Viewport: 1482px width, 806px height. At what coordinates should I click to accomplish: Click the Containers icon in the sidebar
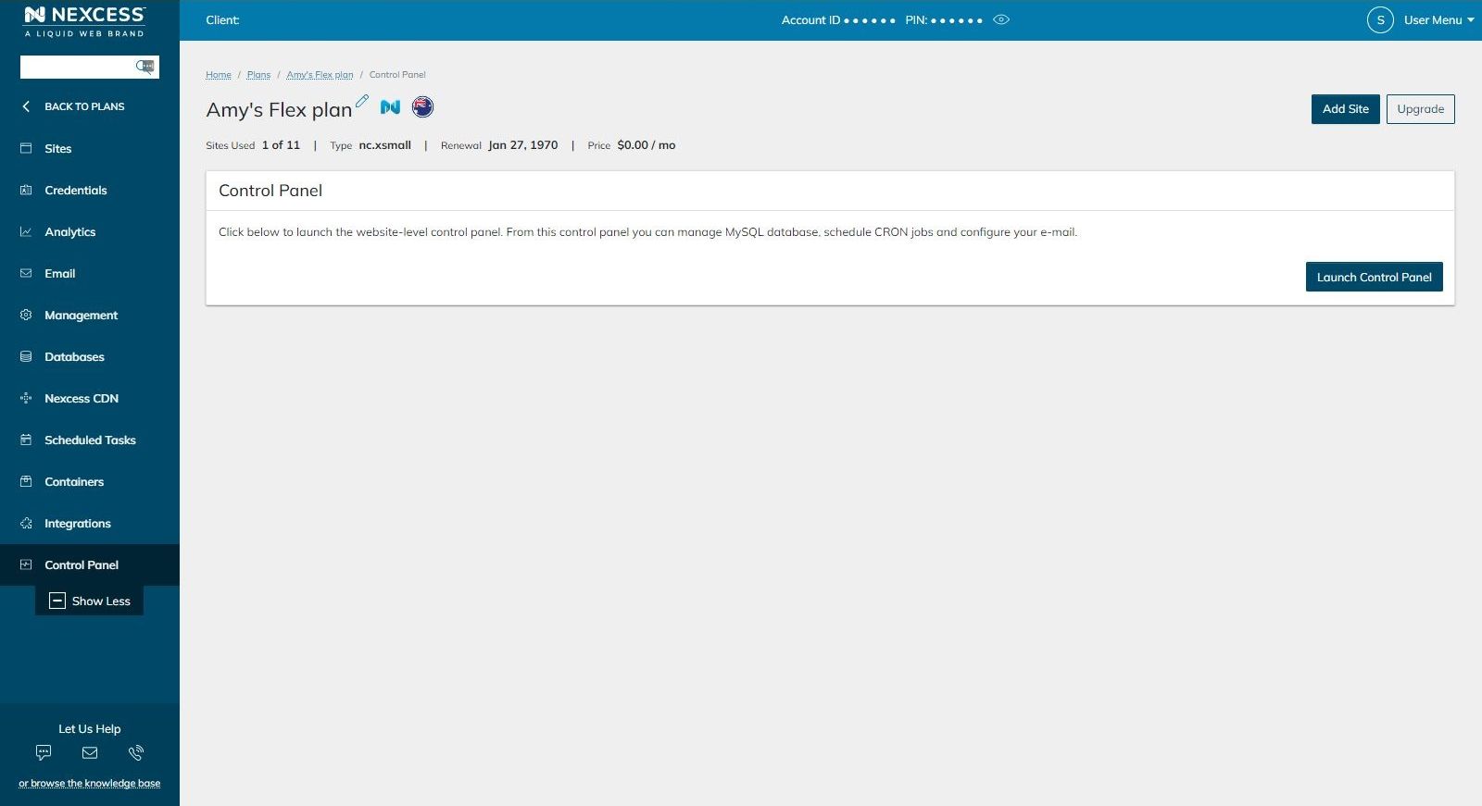(x=26, y=481)
